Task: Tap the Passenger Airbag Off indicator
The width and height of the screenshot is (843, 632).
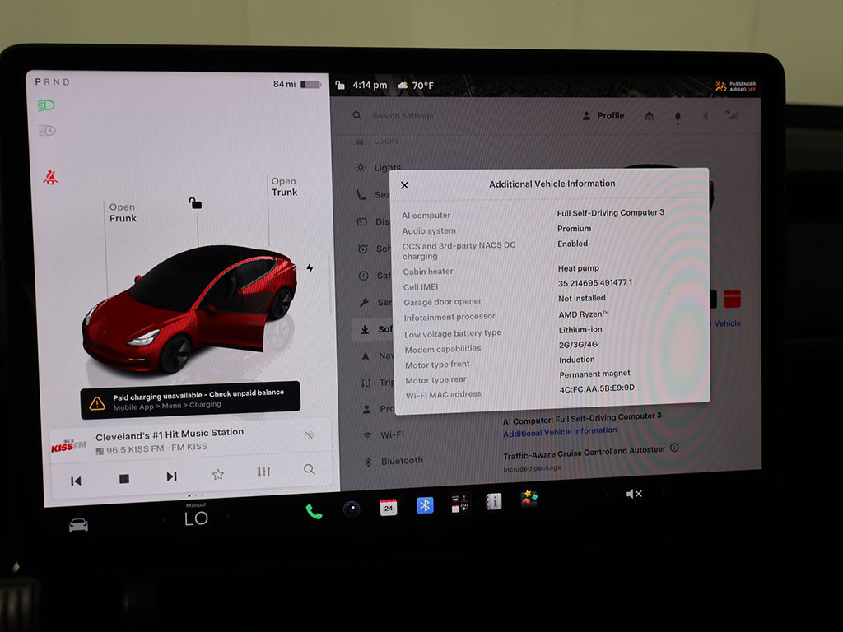Action: (735, 86)
